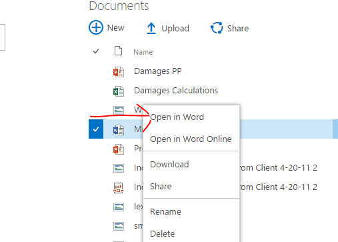The height and width of the screenshot is (242, 338).
Task: Click the PowerPoint icon beside Damages PP
Action: coord(119,72)
